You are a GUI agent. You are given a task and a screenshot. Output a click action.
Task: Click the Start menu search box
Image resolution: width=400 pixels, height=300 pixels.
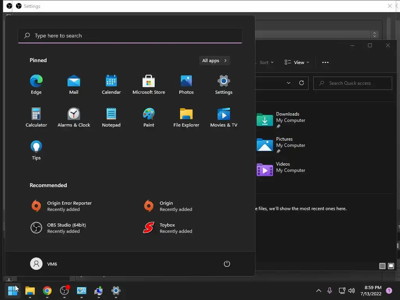click(130, 36)
